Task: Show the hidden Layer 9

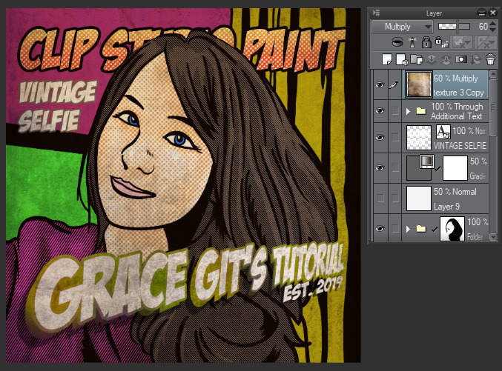Action: coord(380,198)
